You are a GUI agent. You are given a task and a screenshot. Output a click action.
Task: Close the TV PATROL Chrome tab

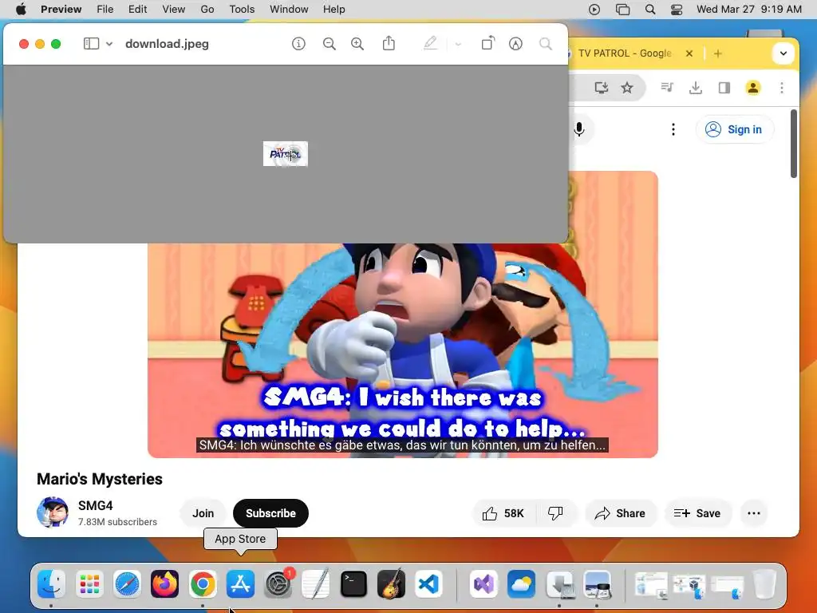point(689,53)
